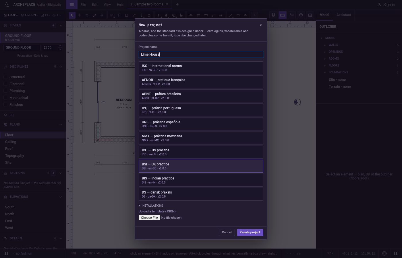Enable the Finishes discipline checkbox
Viewport: 402px width, 258px height.
click(x=5, y=105)
